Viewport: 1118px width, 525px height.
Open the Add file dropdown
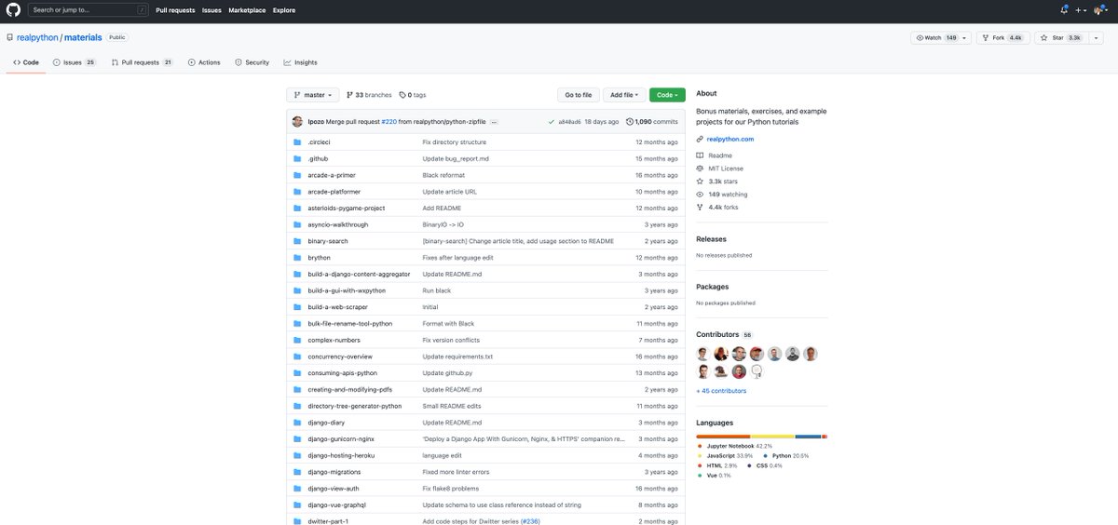[x=623, y=95]
